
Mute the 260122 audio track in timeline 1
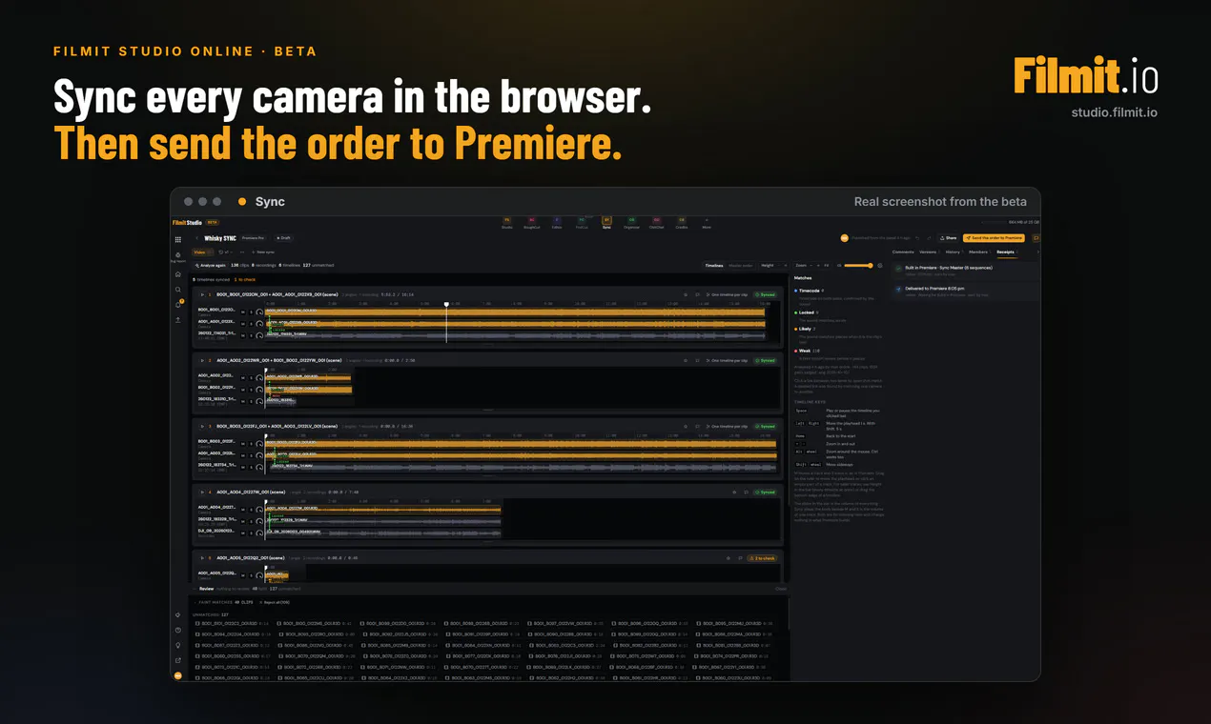[x=242, y=335]
